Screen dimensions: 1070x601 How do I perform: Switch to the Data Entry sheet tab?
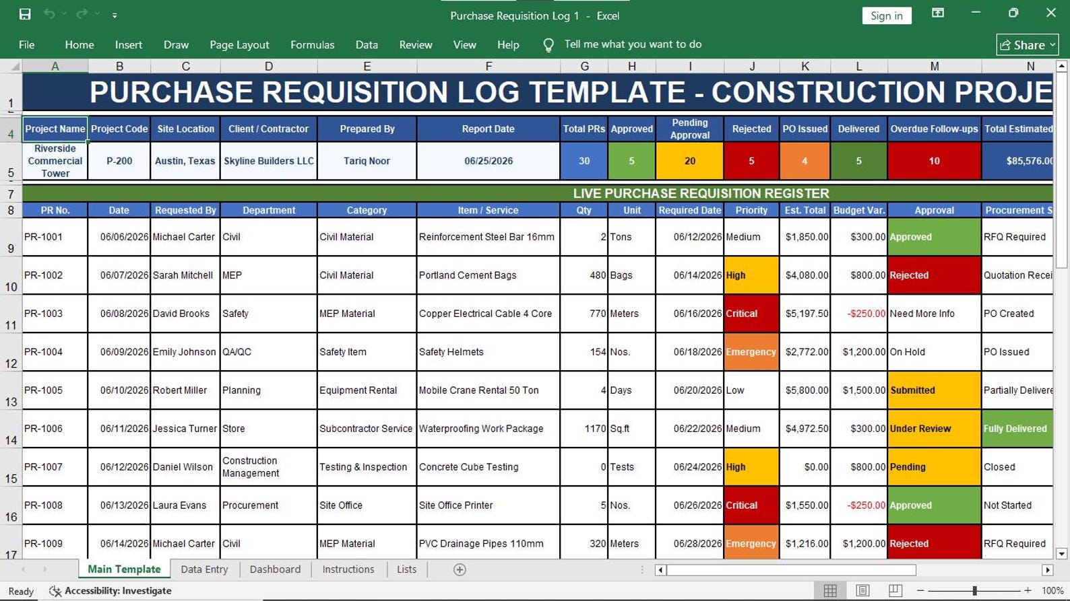204,569
